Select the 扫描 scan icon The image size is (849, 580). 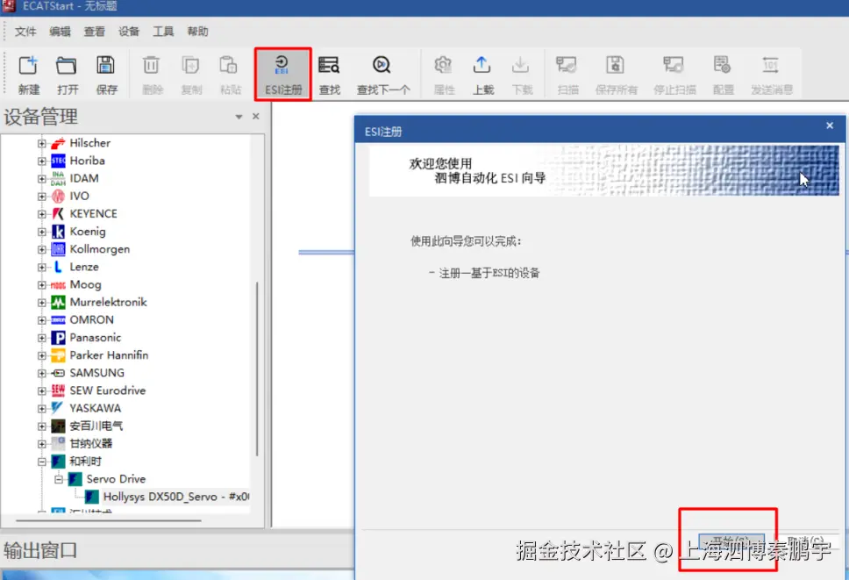point(567,68)
